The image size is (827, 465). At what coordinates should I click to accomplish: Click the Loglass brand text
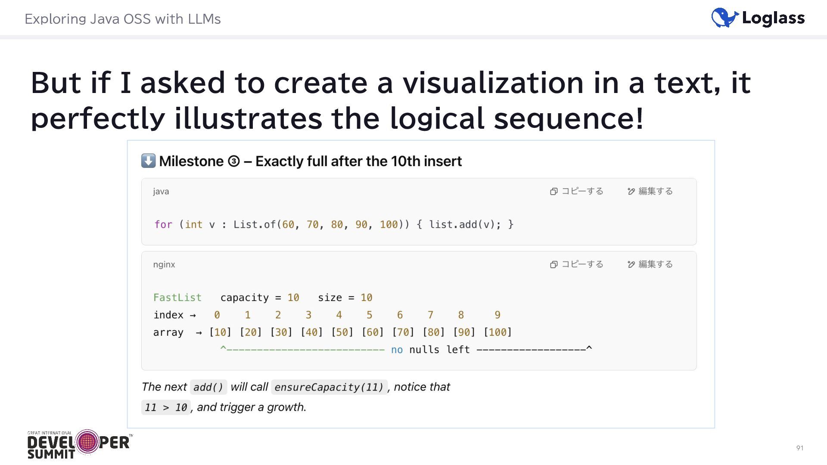[773, 18]
